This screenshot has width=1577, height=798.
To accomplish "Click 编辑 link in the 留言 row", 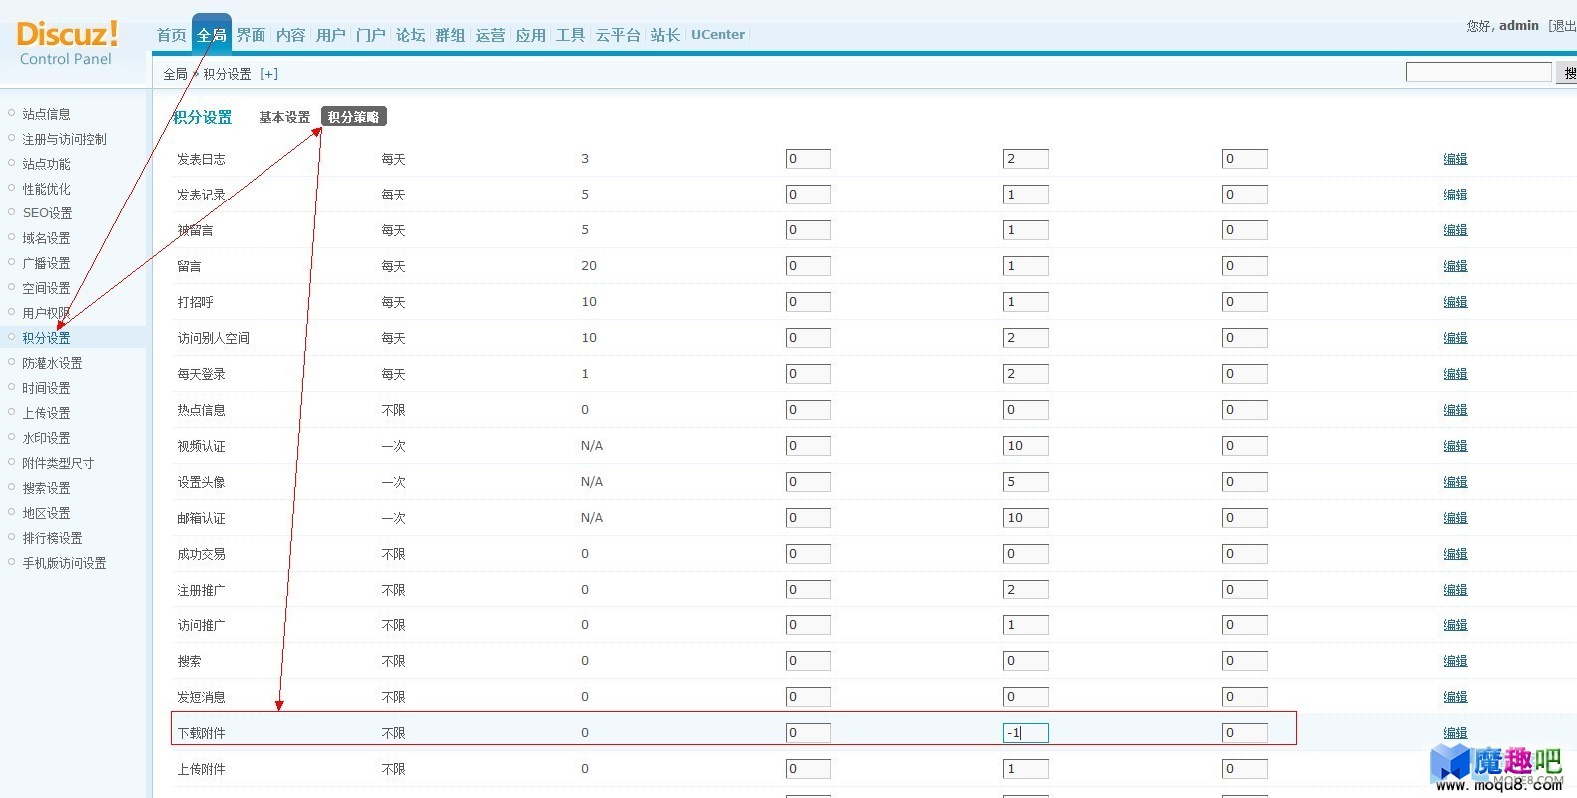I will click(x=1455, y=266).
